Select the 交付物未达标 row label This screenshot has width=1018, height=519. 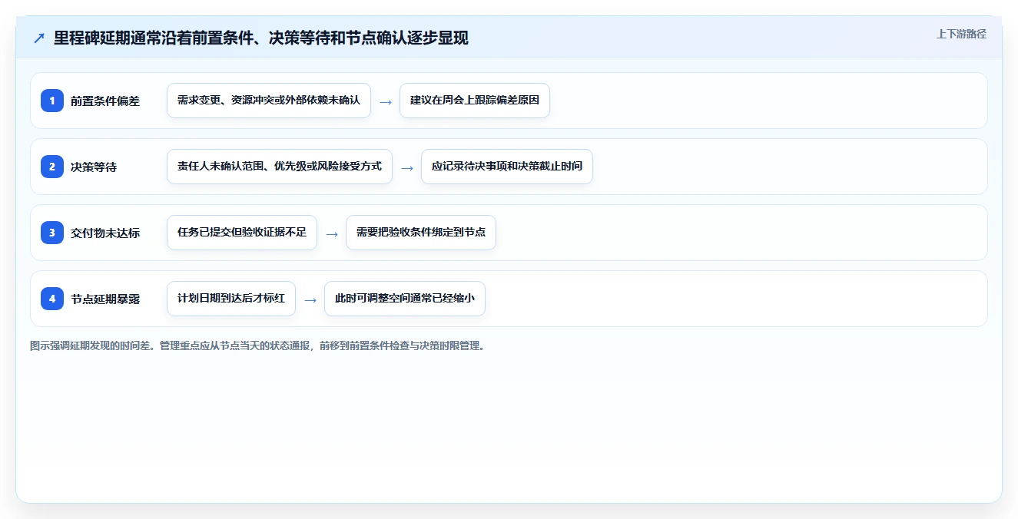coord(105,233)
